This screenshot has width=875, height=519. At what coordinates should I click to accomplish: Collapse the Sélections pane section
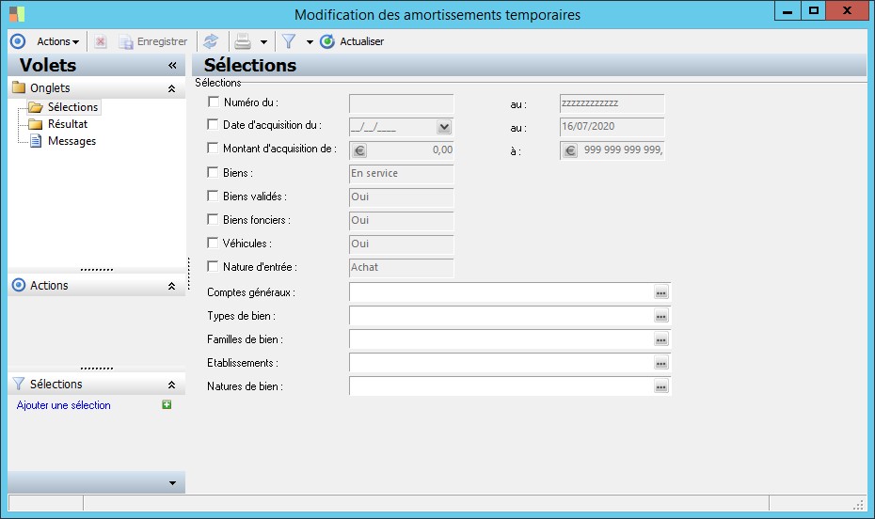172,385
